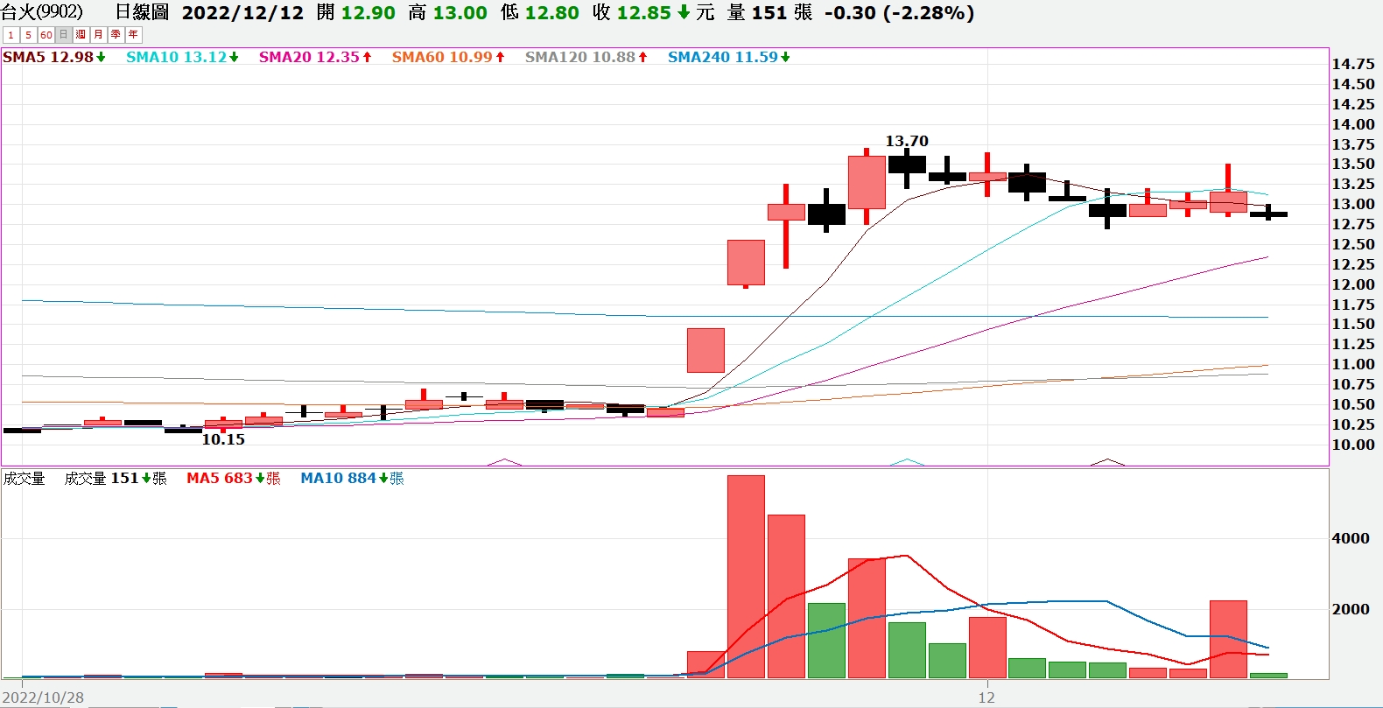Image resolution: width=1383 pixels, height=708 pixels.
Task: Switch to the weekly (週) chart
Action: point(81,35)
